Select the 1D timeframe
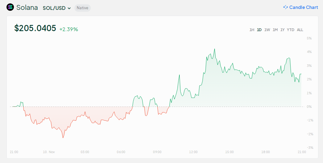 (x=259, y=30)
